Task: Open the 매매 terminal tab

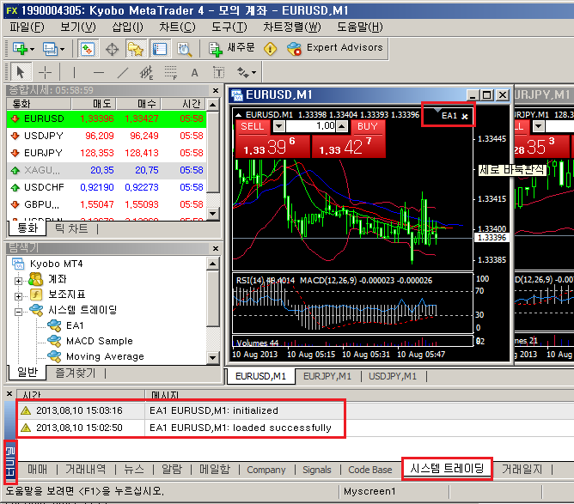Action: click(x=38, y=470)
